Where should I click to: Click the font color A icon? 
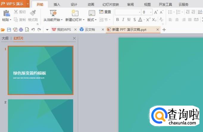point(140,20)
